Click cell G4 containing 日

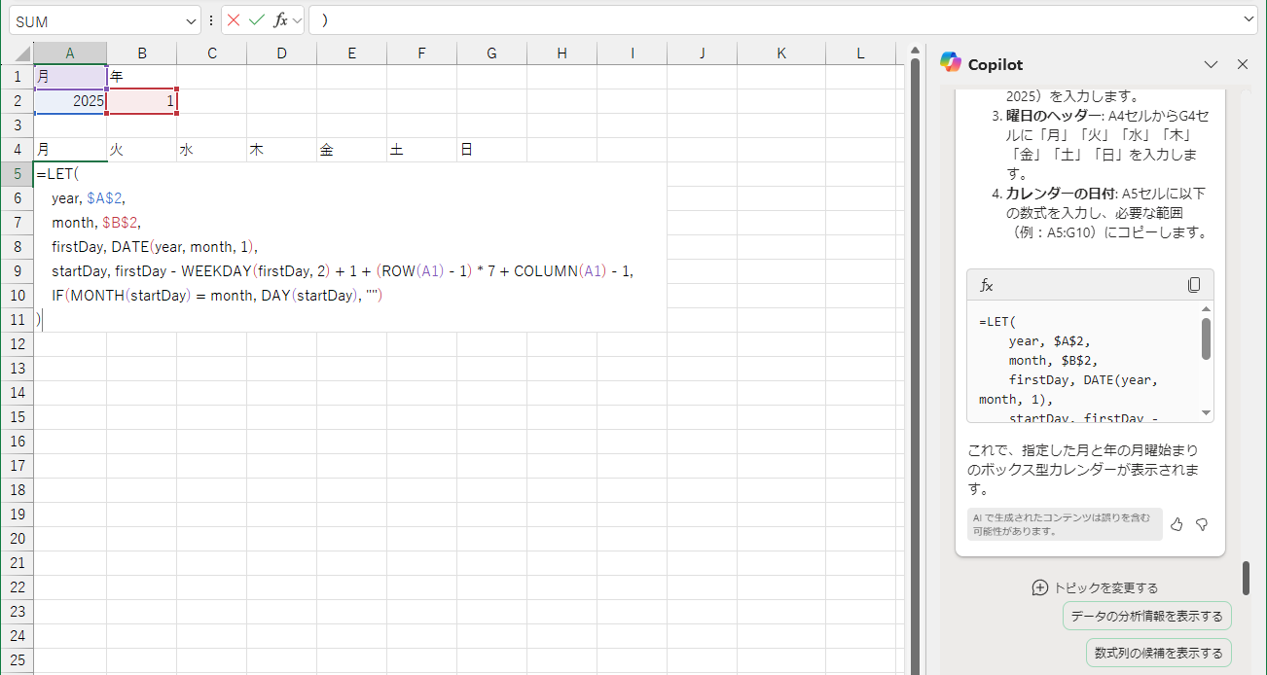[491, 150]
